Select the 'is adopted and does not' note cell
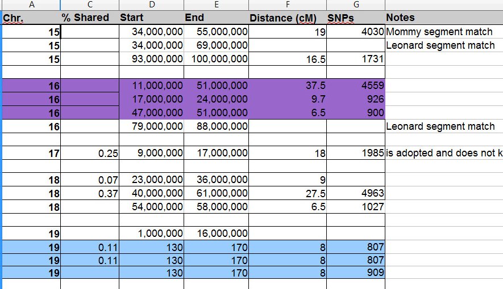 tap(444, 153)
